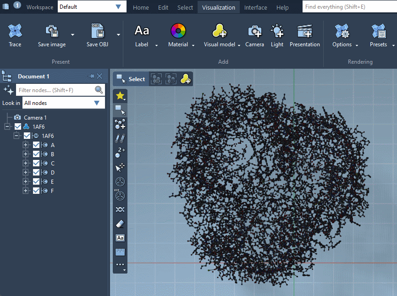Image resolution: width=397 pixels, height=296 pixels.
Task: Select the Select tool in the viewport toolbar
Action: [132, 79]
